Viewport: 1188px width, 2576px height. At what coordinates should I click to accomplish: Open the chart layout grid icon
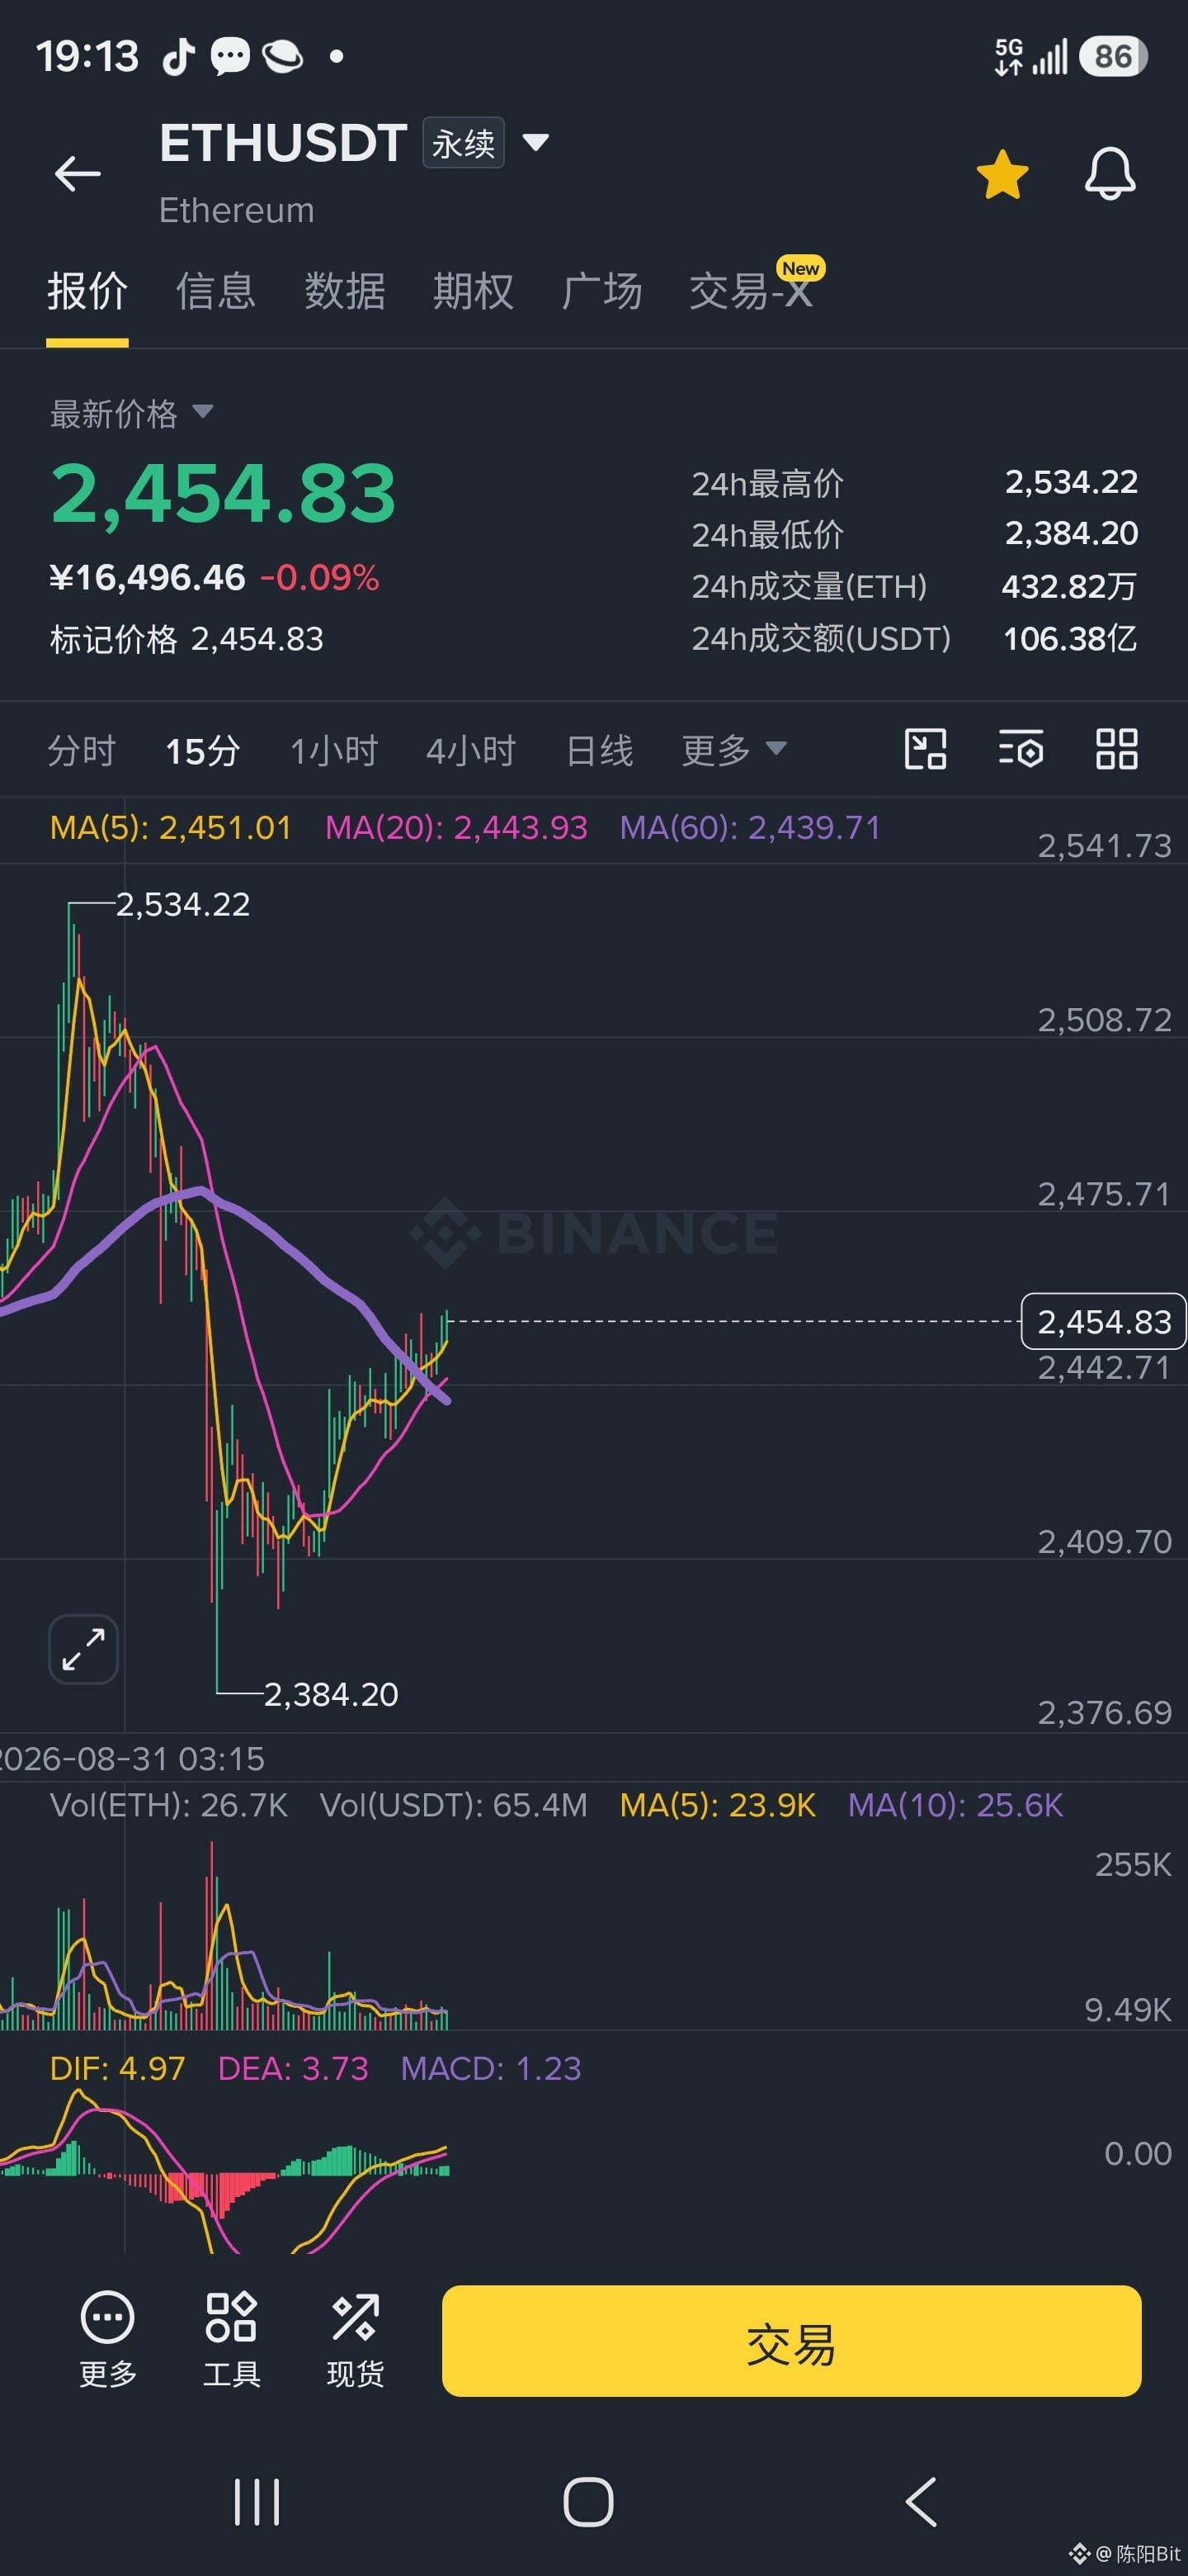coord(1116,749)
